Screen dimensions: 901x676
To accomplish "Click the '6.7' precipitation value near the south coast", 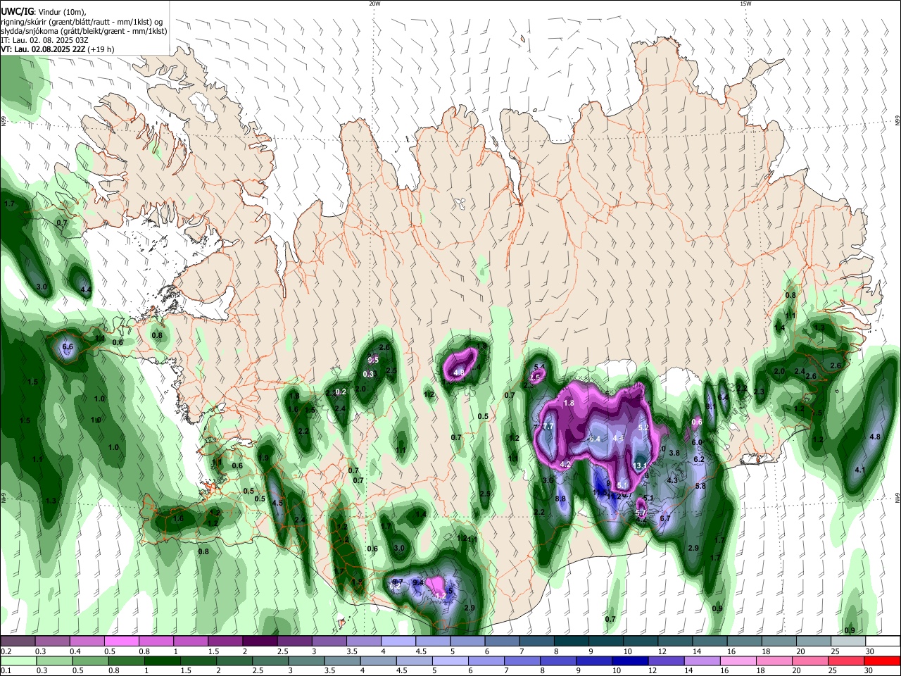I will tap(664, 519).
